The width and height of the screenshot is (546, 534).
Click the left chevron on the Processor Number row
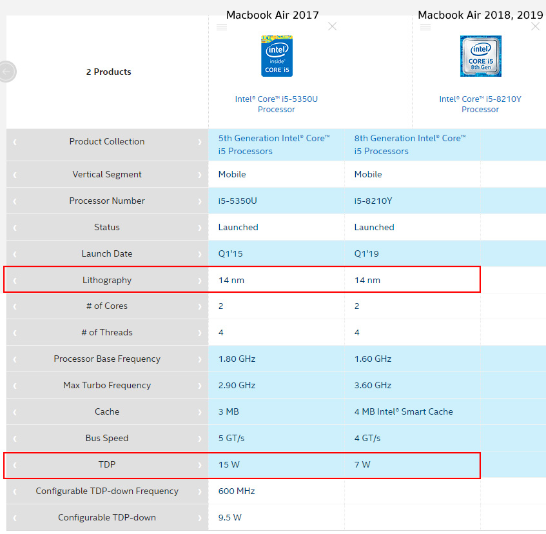15,201
